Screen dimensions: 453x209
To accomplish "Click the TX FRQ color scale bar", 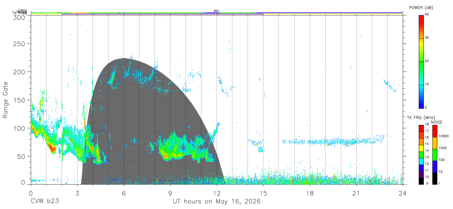I will [421, 155].
